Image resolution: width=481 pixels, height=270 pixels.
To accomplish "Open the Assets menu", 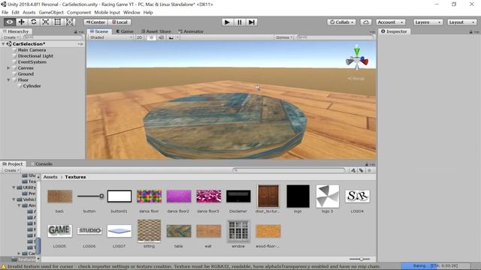I will (29, 13).
